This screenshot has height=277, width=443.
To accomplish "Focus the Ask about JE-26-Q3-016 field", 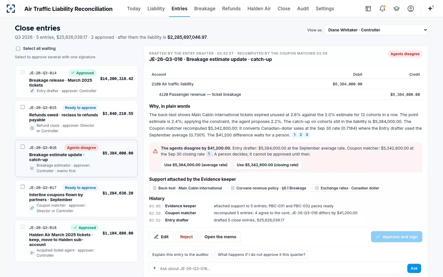I will [282, 268].
